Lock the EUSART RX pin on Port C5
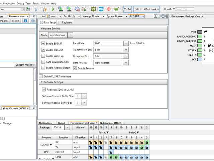Screen dimensions: 214x161 [x=147, y=143]
